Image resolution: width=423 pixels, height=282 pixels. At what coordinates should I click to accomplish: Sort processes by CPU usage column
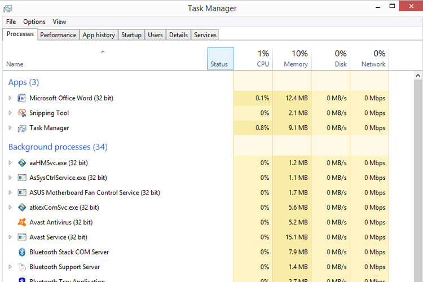point(253,59)
